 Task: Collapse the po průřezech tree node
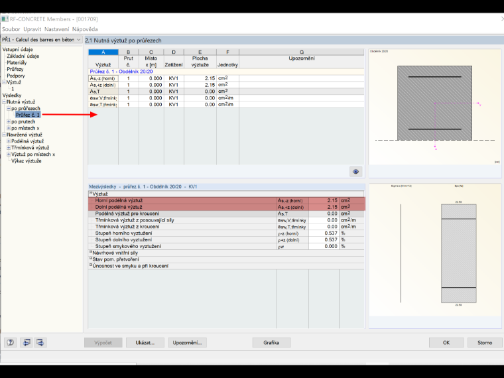pos(9,109)
